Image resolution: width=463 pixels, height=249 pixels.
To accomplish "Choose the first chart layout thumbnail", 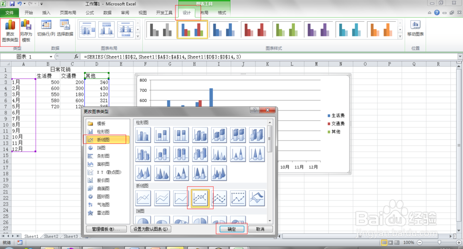I will [87, 29].
